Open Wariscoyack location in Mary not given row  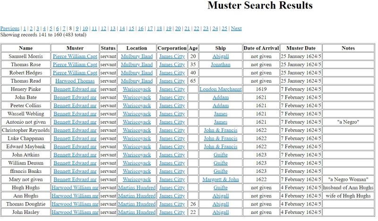click(137, 179)
